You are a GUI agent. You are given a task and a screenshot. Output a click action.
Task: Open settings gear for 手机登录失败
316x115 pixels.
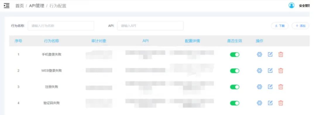tap(259, 54)
